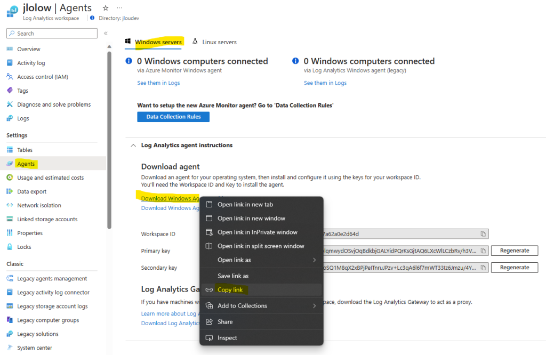Click the Tags icon in sidebar

10,91
